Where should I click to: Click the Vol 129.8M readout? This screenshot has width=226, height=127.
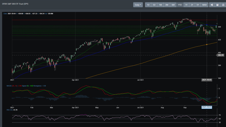(x=49, y=14)
